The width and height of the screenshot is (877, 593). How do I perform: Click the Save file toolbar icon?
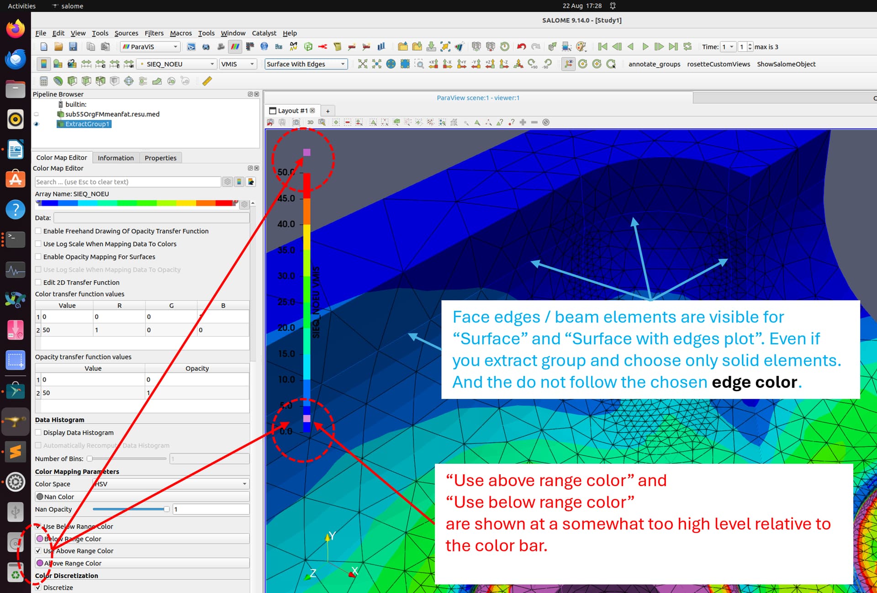[73, 47]
